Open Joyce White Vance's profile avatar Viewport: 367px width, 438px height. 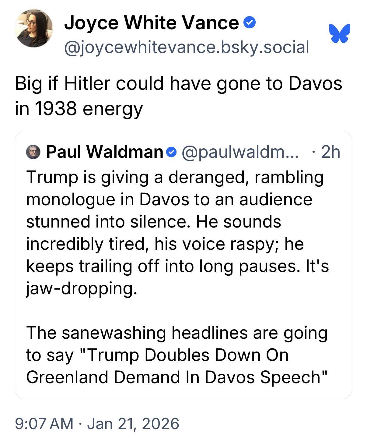click(33, 29)
